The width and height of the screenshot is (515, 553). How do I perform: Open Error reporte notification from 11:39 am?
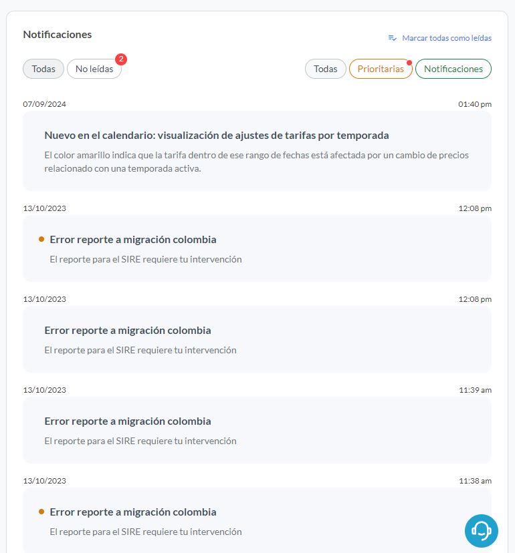[257, 430]
